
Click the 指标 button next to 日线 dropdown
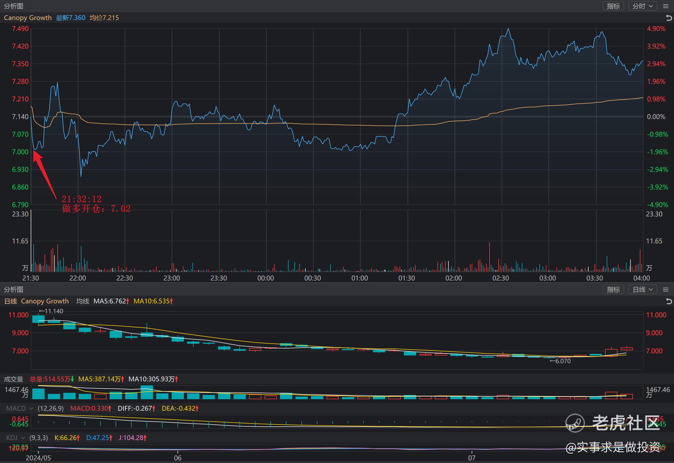613,290
